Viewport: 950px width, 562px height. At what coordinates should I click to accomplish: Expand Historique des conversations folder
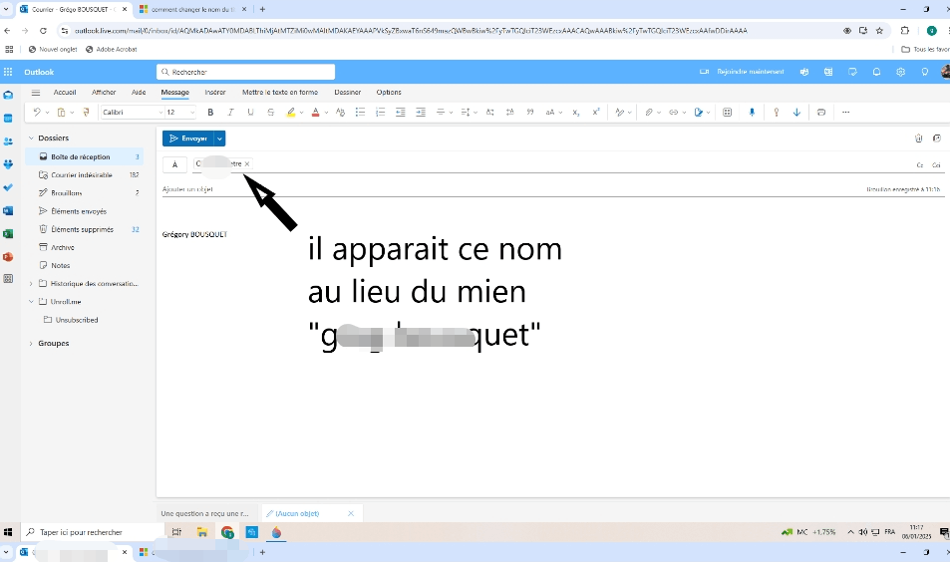[x=31, y=283]
